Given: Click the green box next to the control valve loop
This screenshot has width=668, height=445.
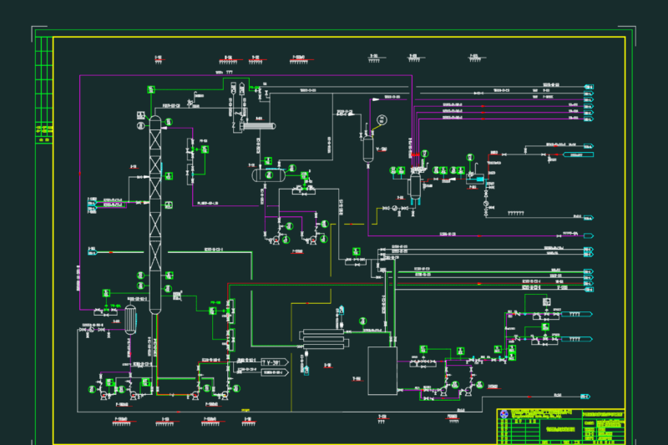Looking at the screenshot, I should point(205,149).
